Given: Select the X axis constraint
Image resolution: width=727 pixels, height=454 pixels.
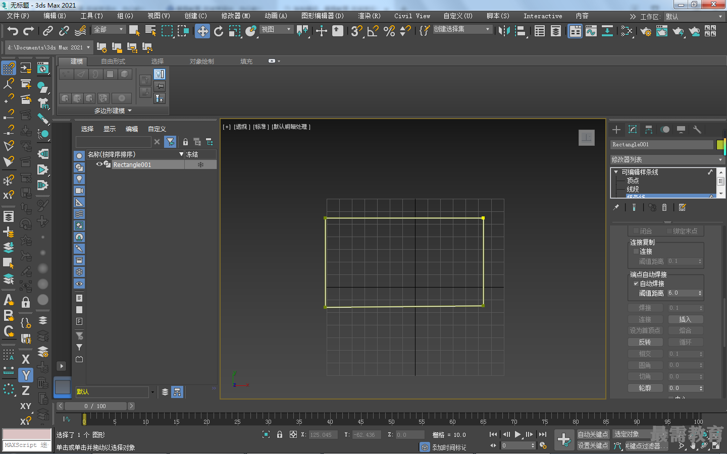Looking at the screenshot, I should 26,359.
